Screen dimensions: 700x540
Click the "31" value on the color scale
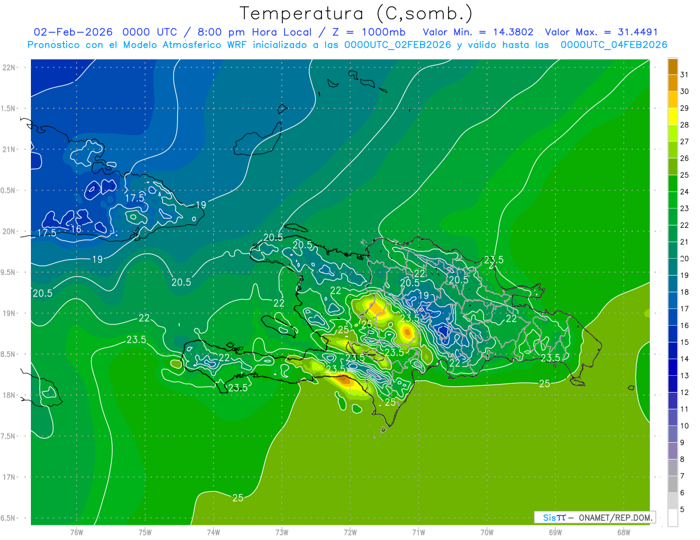coord(684,75)
